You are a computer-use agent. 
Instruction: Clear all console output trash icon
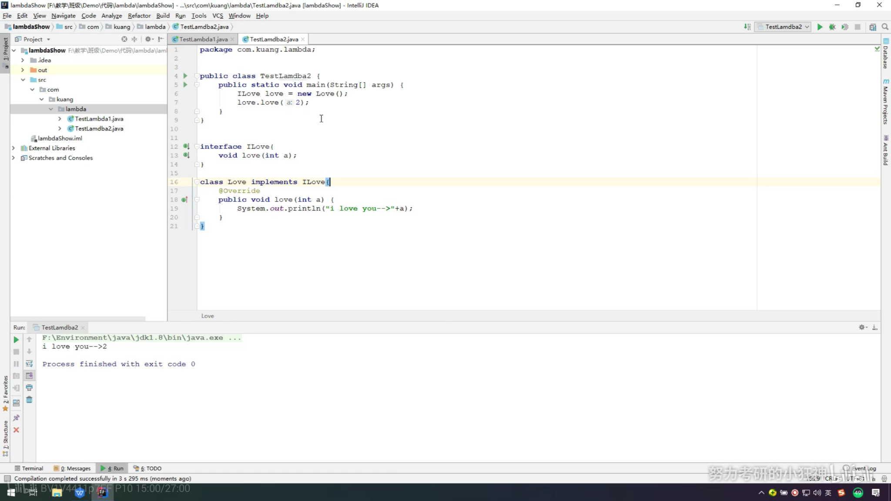click(x=29, y=400)
